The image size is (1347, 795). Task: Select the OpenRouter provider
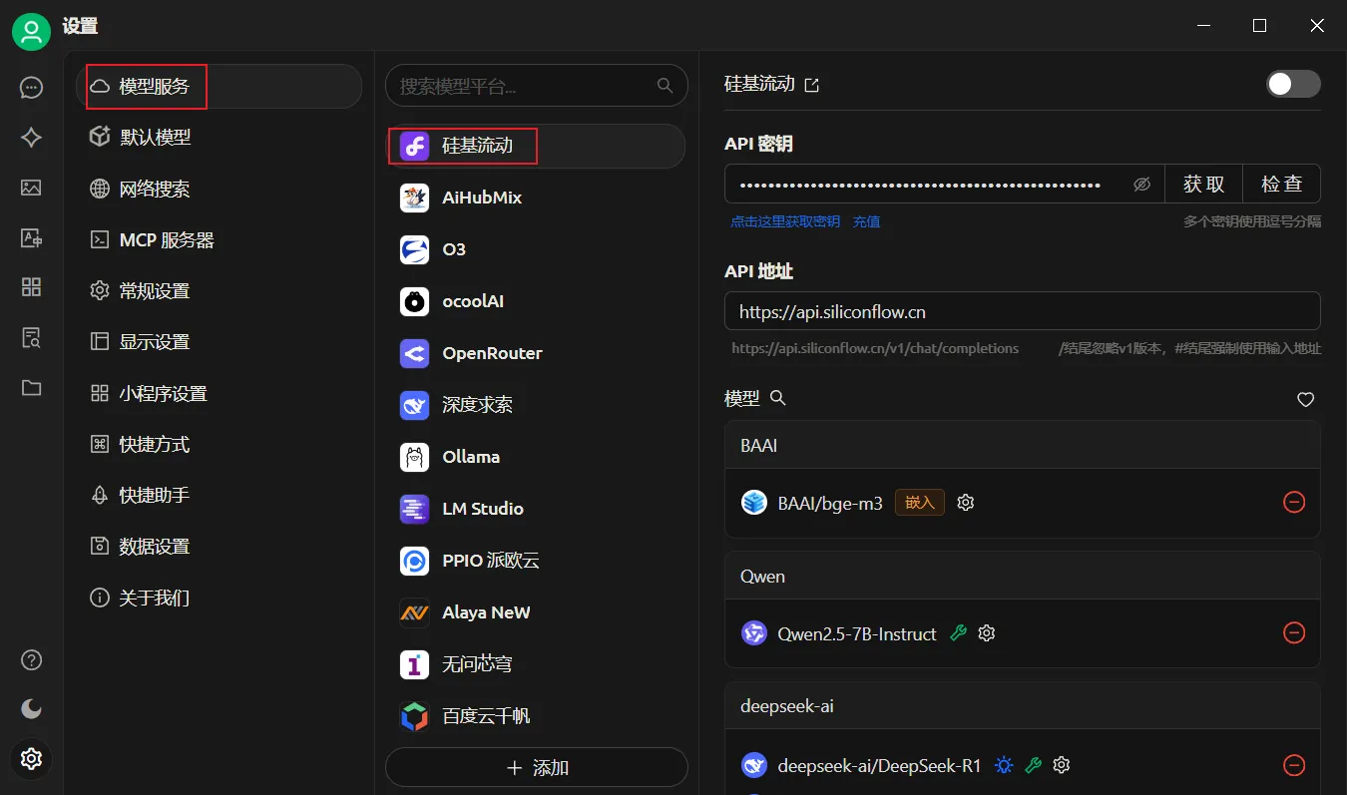click(x=536, y=353)
